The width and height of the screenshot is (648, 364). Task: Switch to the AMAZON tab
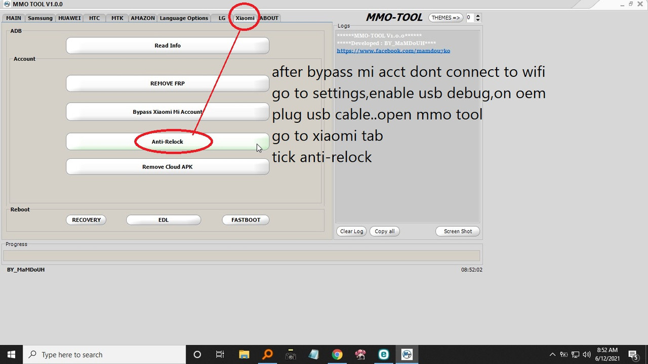(143, 18)
